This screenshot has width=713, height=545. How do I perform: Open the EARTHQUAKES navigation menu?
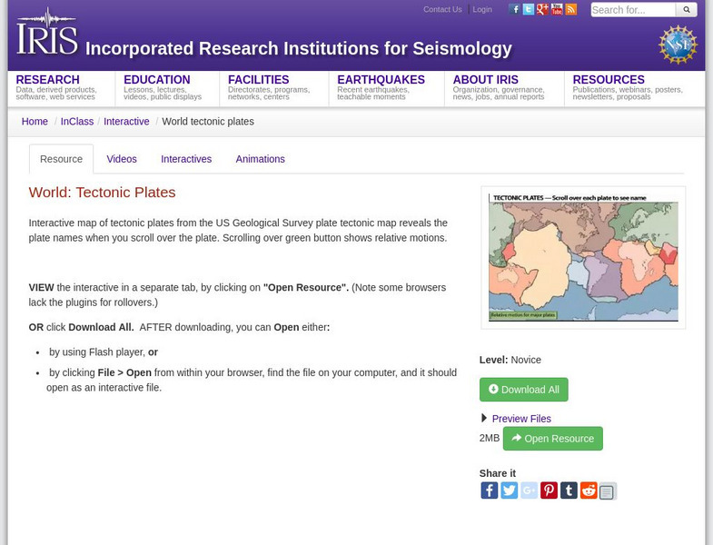tap(381, 80)
